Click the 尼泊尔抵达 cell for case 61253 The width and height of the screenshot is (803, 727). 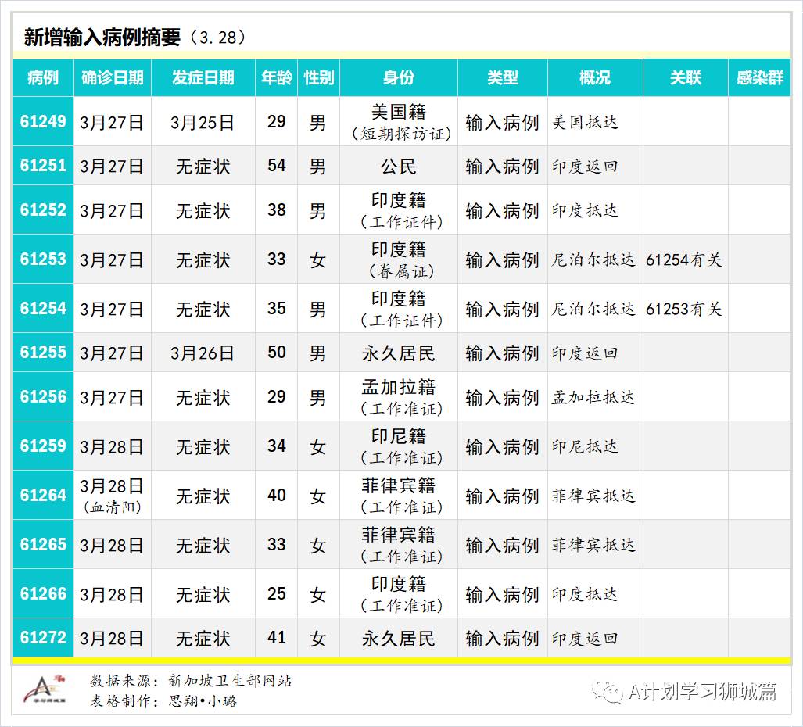pyautogui.click(x=593, y=260)
